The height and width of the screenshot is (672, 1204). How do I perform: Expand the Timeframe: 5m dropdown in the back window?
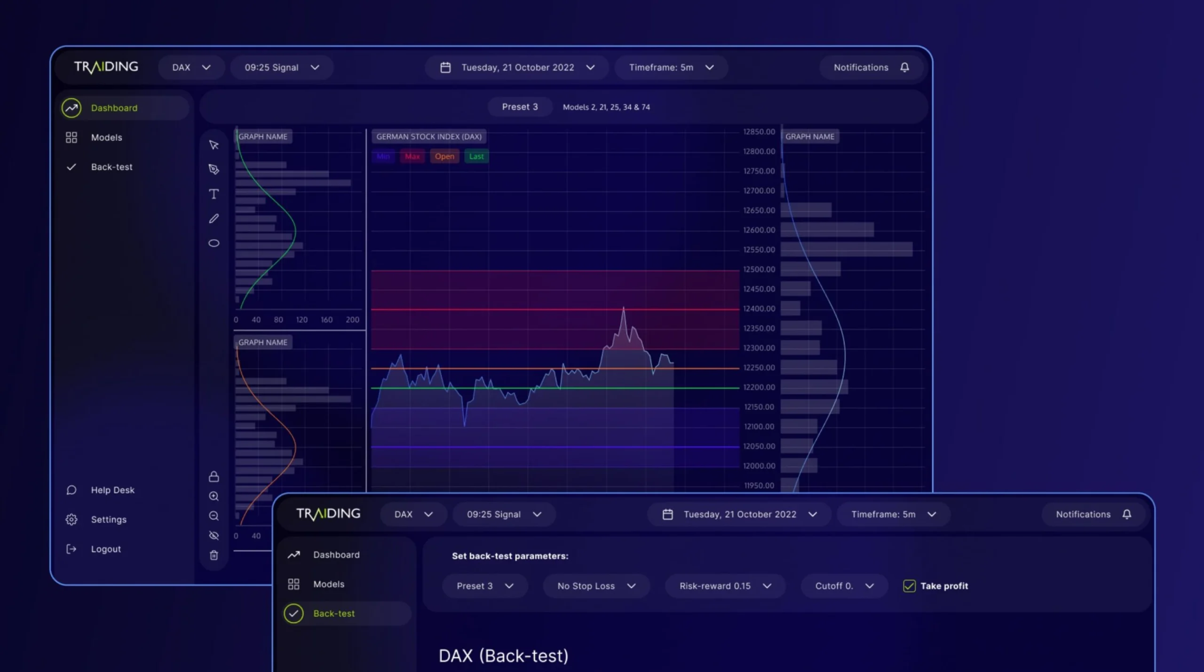671,67
